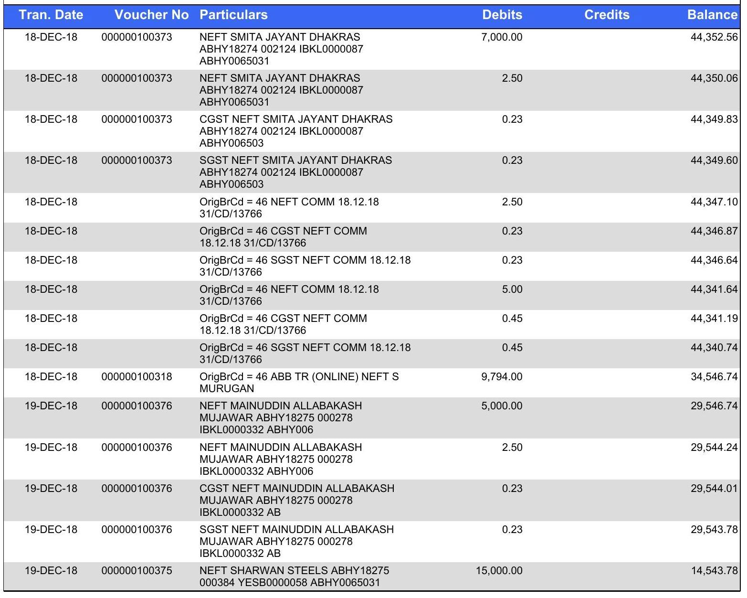
Task: Select the 5,000.00 debit amount
Action: [x=502, y=406]
